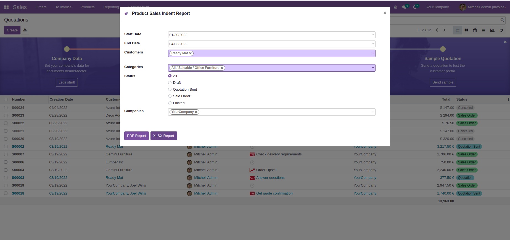Open the Companies dropdown arrow

pyautogui.click(x=373, y=112)
